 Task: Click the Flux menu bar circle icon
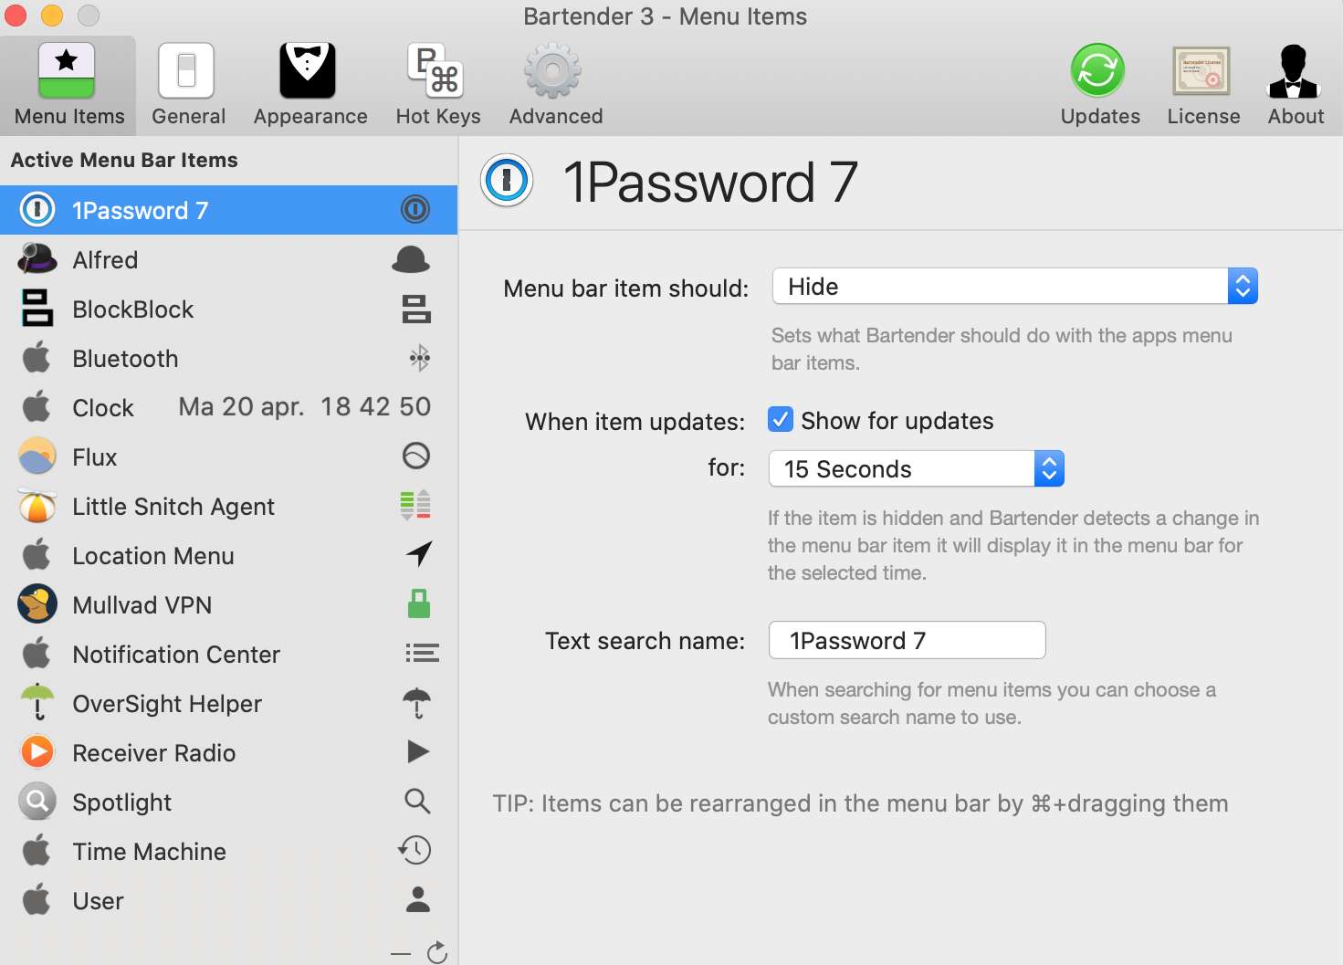416,456
